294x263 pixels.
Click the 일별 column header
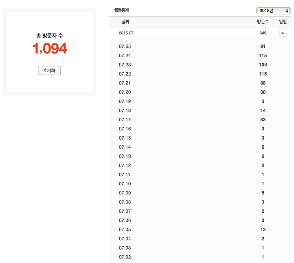tap(283, 22)
